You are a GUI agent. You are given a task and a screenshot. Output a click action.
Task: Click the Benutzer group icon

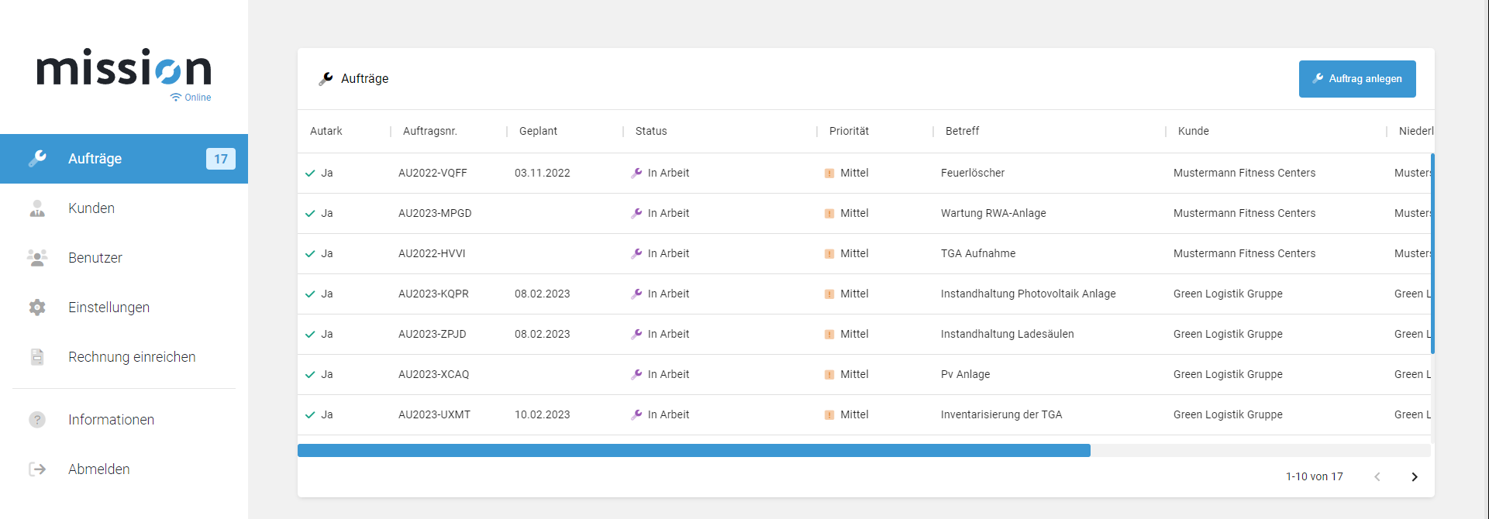click(x=37, y=258)
